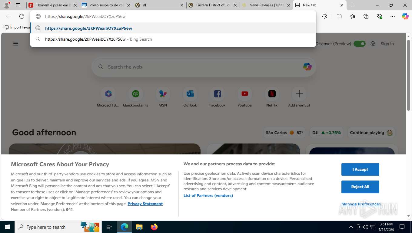Viewport: 412px width, 233px height.
Task: Open Microsoft 365 shortcut
Action: point(108,97)
